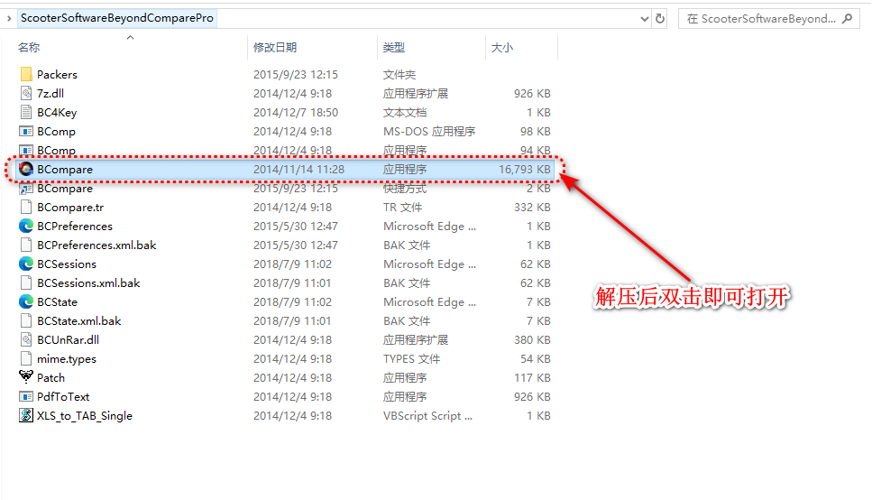Click the Patch application icon
This screenshot has height=500, width=872.
tap(26, 377)
